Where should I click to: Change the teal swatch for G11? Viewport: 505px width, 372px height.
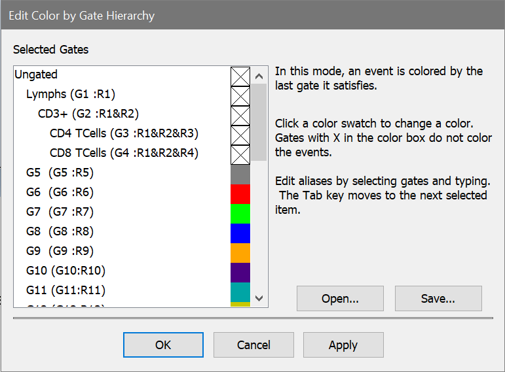tap(240, 292)
